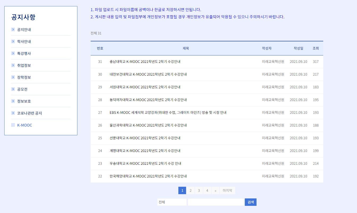Click the chevron icon beside 정보보호

[x=13, y=101]
